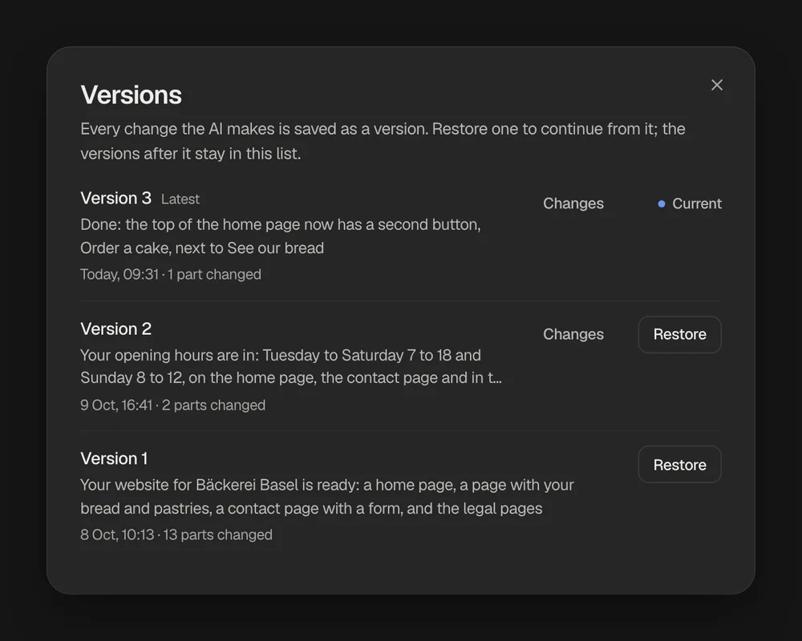The image size is (802, 641).
Task: Click the 'Every change the AI makes' explanation
Action: pos(383,141)
